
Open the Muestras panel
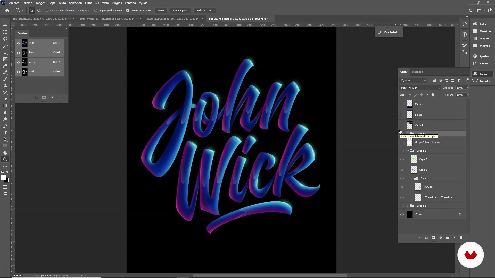(483, 31)
